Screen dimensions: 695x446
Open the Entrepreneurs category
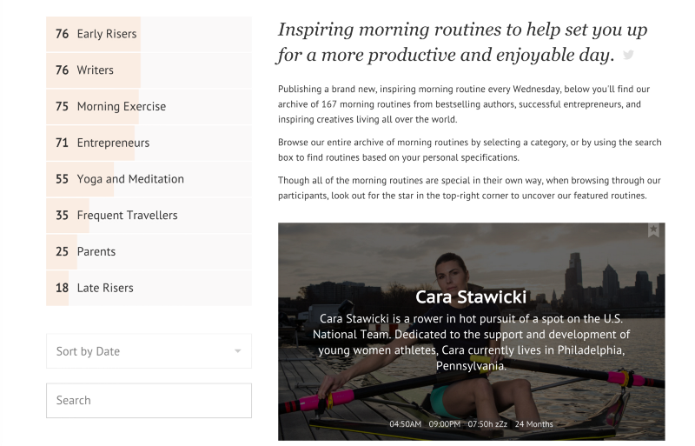pyautogui.click(x=113, y=143)
